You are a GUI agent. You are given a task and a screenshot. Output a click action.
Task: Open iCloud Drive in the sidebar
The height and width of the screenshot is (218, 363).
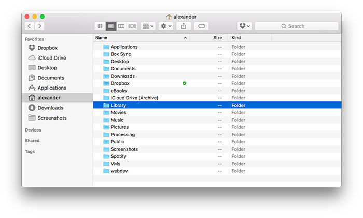coord(58,58)
